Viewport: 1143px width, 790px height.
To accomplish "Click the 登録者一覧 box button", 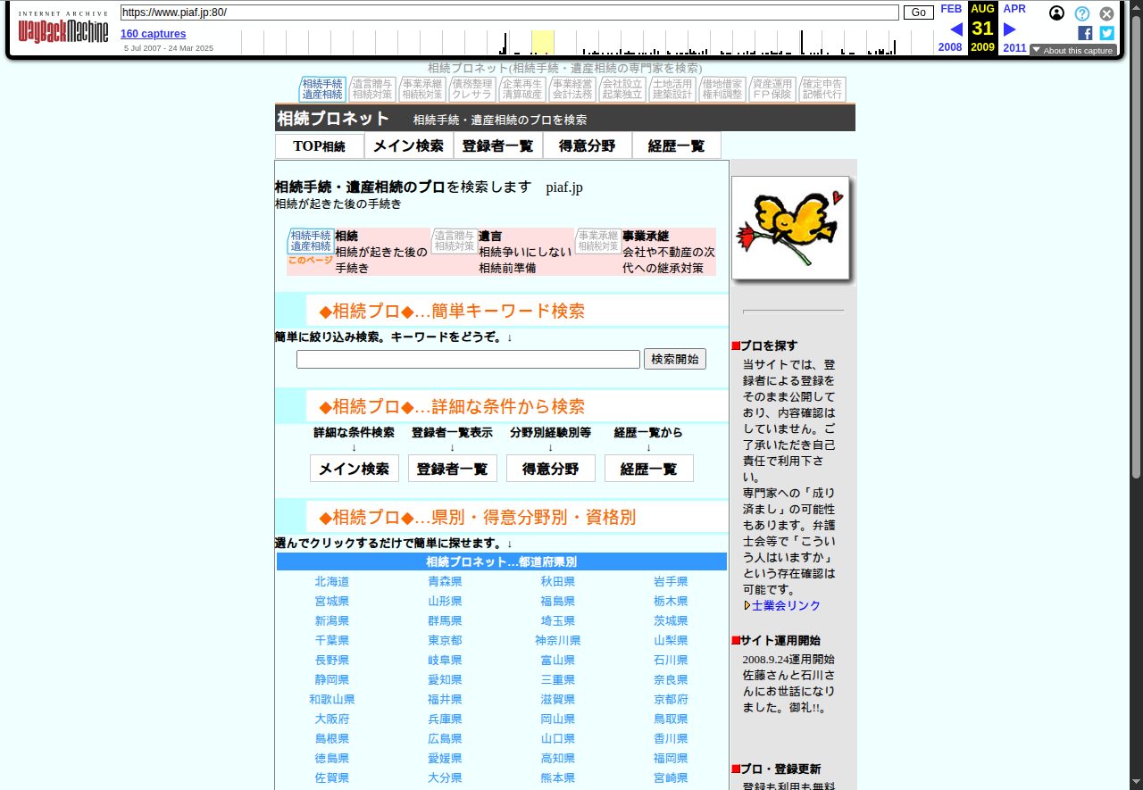I will click(452, 469).
